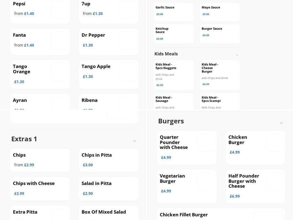Select the Dr Pepper item
Image resolution: width=293 pixels, height=220 pixels.
click(x=108, y=40)
